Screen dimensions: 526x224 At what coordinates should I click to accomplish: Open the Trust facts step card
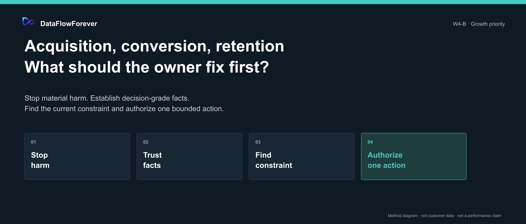(189, 156)
